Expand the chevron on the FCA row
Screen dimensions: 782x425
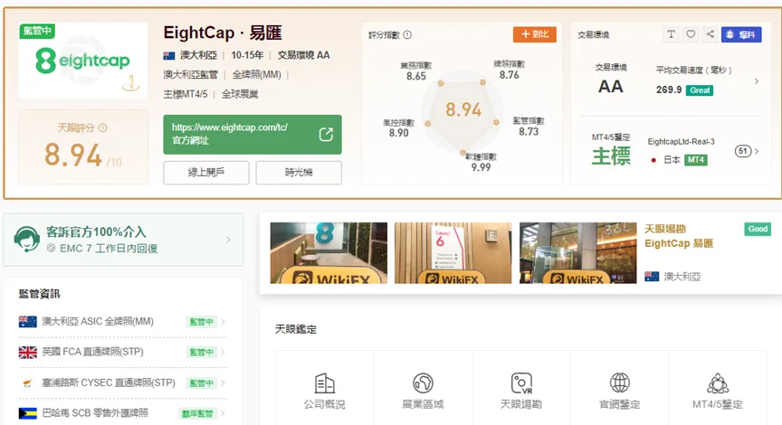pyautogui.click(x=223, y=353)
